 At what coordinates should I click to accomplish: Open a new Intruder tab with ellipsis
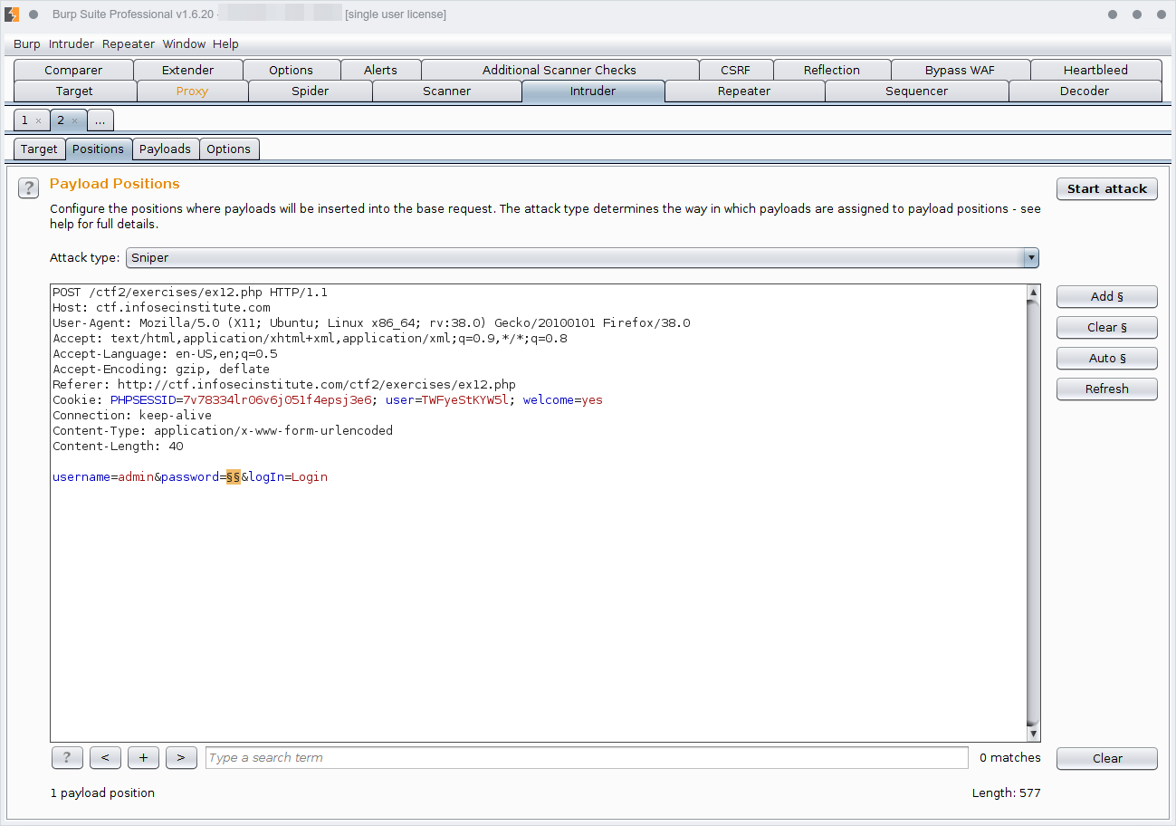point(100,120)
